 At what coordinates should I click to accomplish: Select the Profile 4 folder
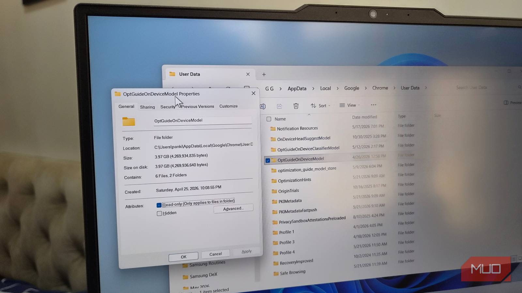pyautogui.click(x=287, y=253)
